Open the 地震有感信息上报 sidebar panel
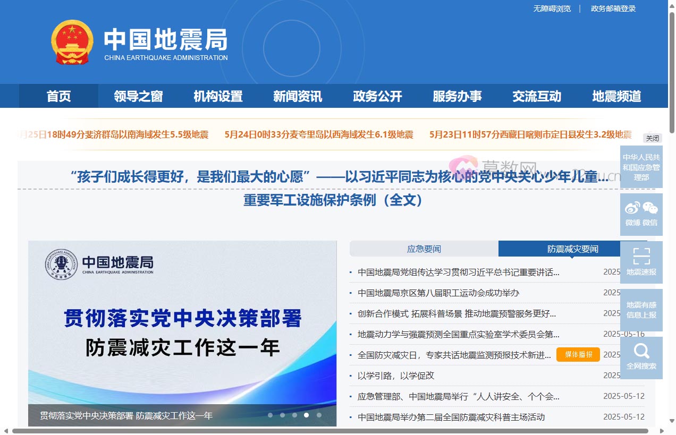 [x=641, y=310]
